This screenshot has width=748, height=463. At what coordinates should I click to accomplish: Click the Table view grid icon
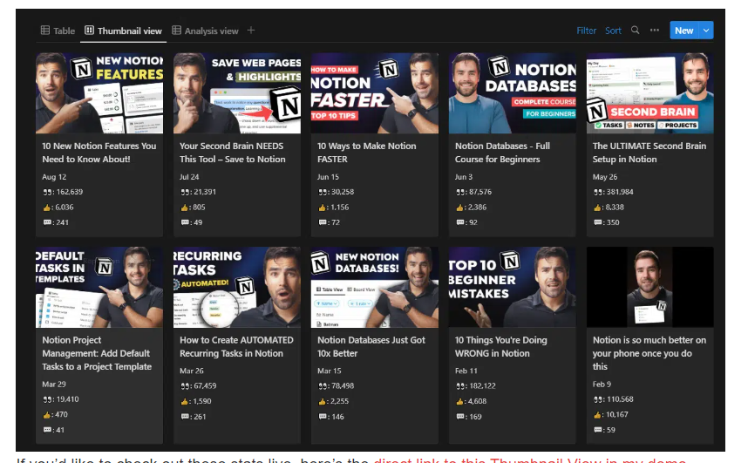(44, 31)
